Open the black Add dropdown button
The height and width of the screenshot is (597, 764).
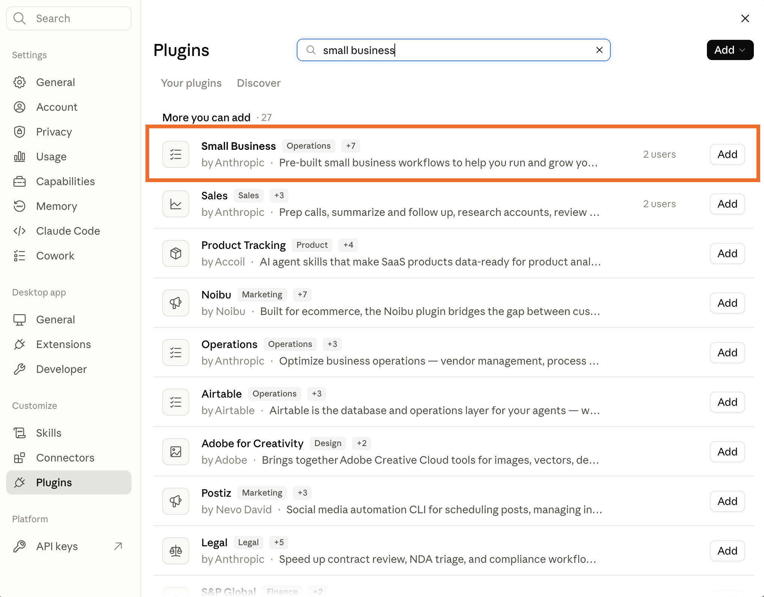point(730,50)
